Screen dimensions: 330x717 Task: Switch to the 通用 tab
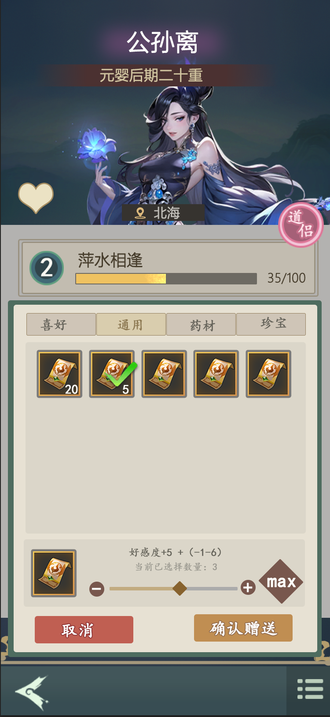(x=131, y=325)
